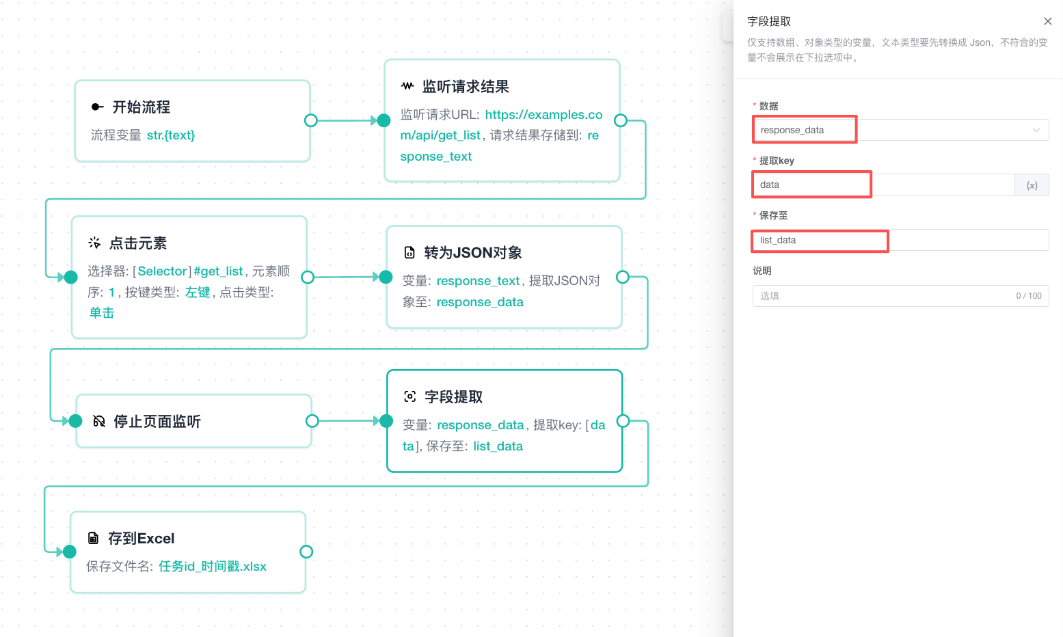Image resolution: width=1063 pixels, height=637 pixels.
Task: Click the https://examples.com/api/get_list URL text
Action: [x=502, y=125]
